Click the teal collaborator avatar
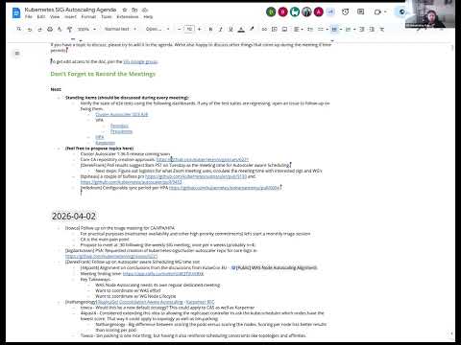The image size is (461, 345). (295, 12)
